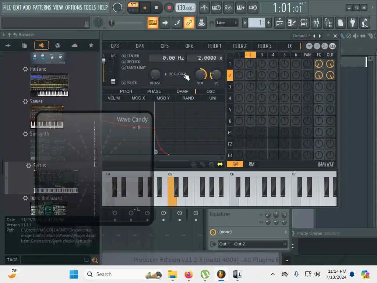Click the link chain icon in toolbar
This screenshot has height=283, width=377.
[189, 22]
